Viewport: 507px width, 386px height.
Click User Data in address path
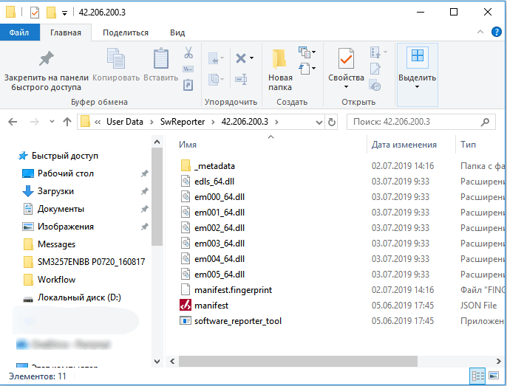click(x=124, y=122)
